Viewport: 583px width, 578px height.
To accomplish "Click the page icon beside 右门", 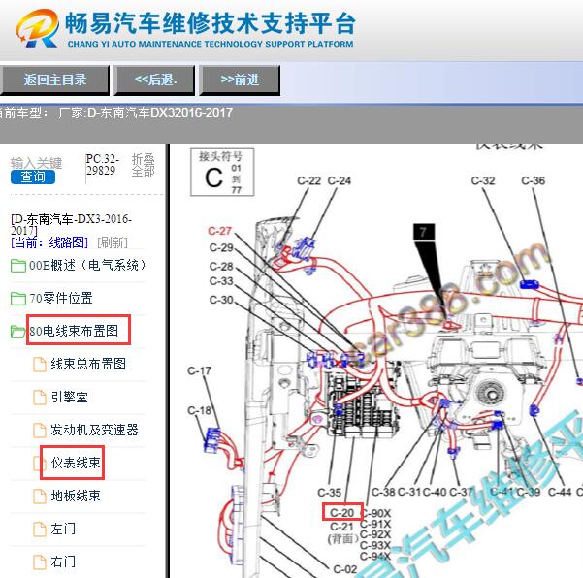I will click(x=40, y=562).
